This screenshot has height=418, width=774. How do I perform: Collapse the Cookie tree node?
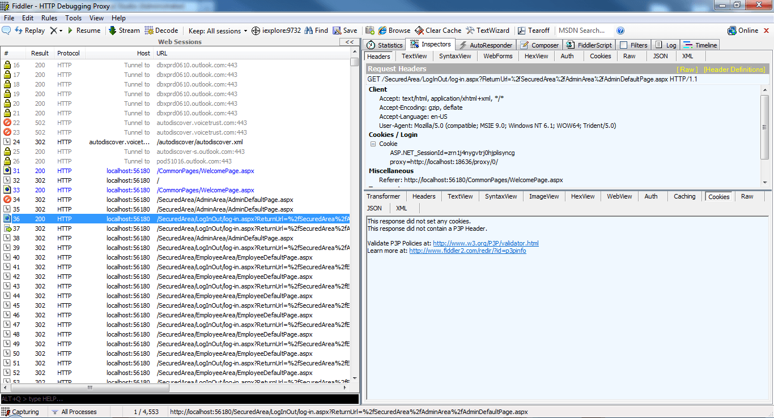coord(373,144)
